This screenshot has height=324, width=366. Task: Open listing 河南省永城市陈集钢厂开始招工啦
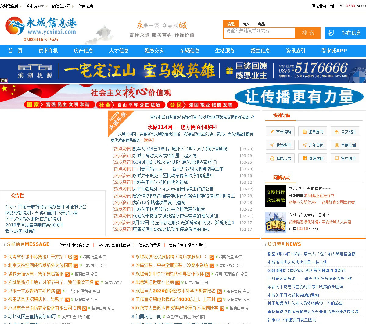click(40, 257)
